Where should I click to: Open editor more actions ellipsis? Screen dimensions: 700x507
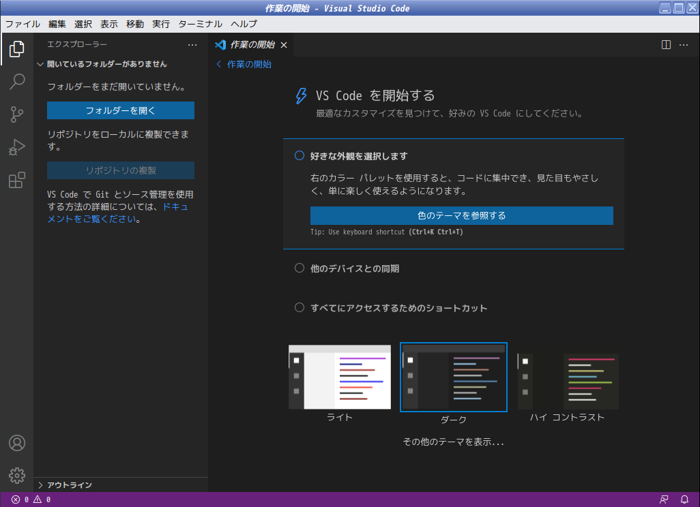pyautogui.click(x=684, y=44)
